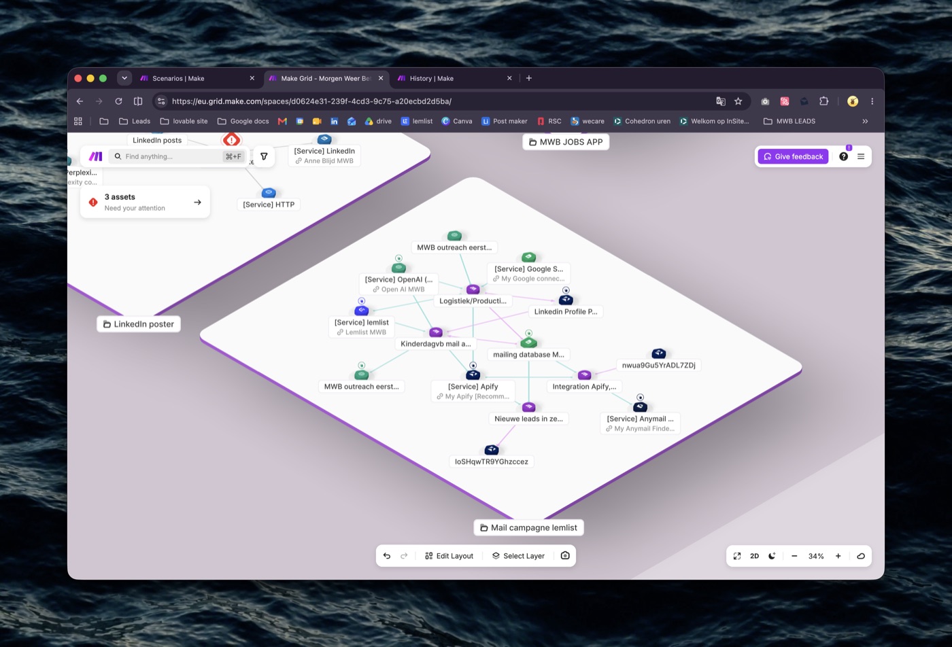Toggle dark mode with the moon icon
The height and width of the screenshot is (647, 952).
coord(772,556)
